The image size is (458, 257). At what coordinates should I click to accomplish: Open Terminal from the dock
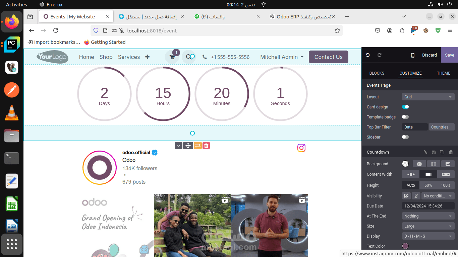click(x=12, y=158)
